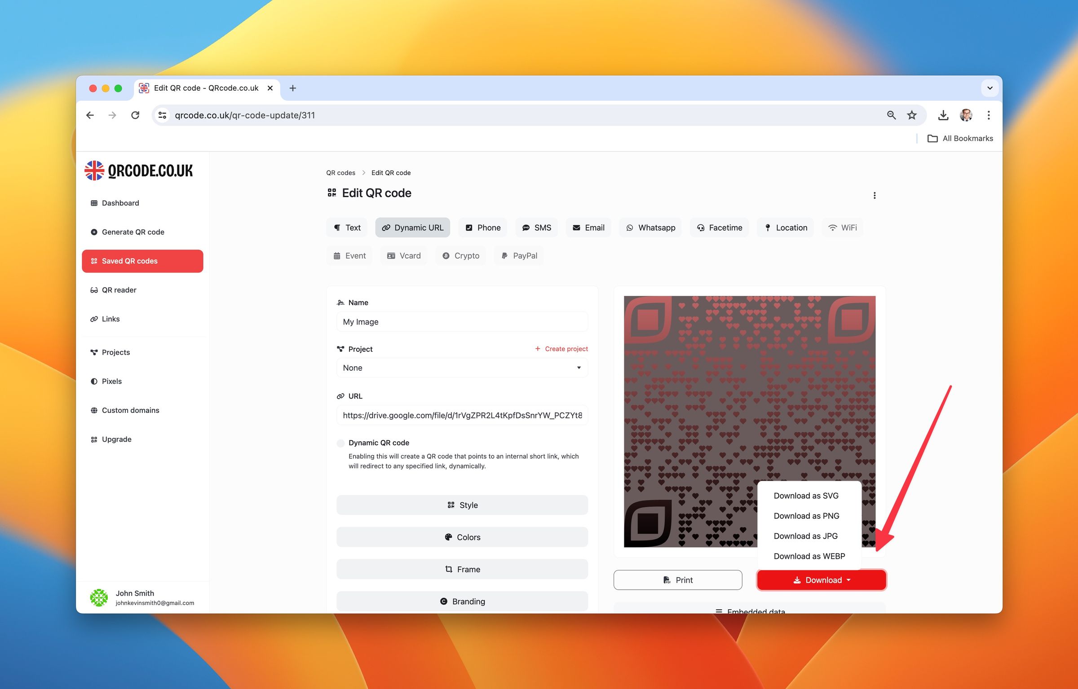Switch to the Email QR code tab
The width and height of the screenshot is (1078, 689).
tap(588, 228)
